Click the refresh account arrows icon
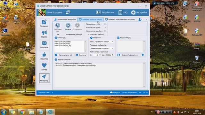The height and width of the screenshot is (115, 205). 68,12
